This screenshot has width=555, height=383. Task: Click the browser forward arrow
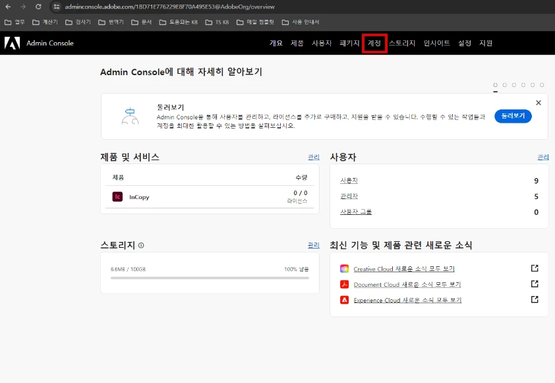pos(23,7)
